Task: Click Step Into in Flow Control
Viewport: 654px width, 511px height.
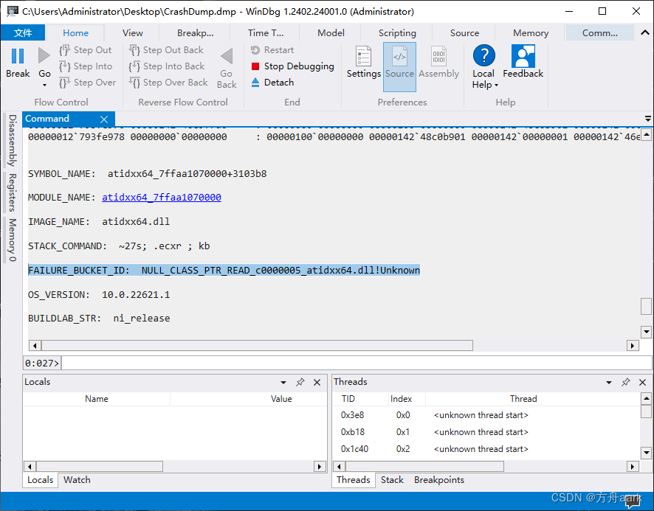Action: (x=86, y=66)
